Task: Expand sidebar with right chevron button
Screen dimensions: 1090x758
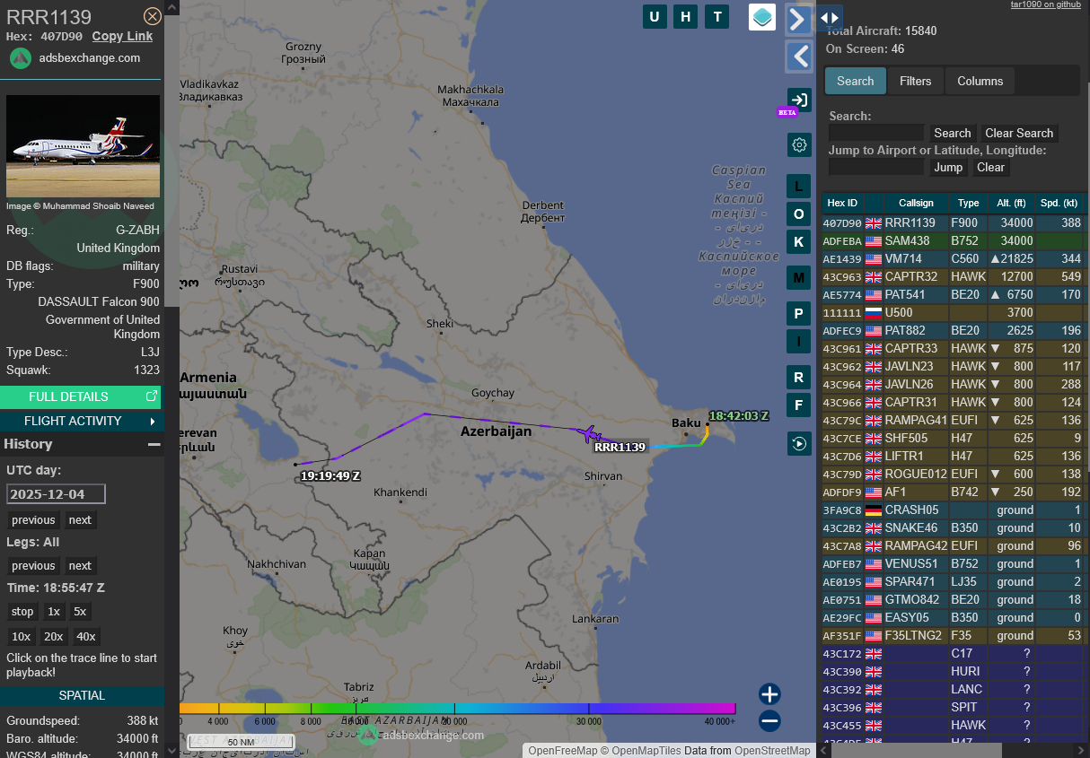Action: [798, 20]
